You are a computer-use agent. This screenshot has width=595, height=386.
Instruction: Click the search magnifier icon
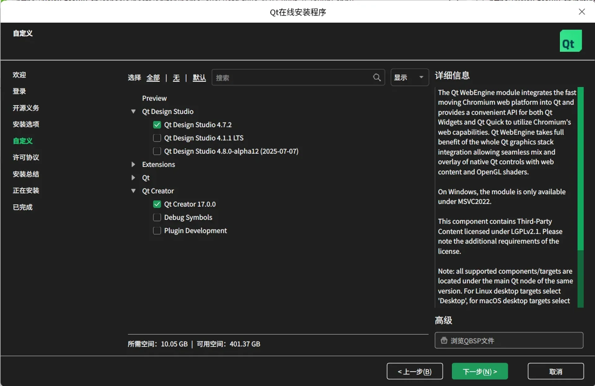pos(376,77)
